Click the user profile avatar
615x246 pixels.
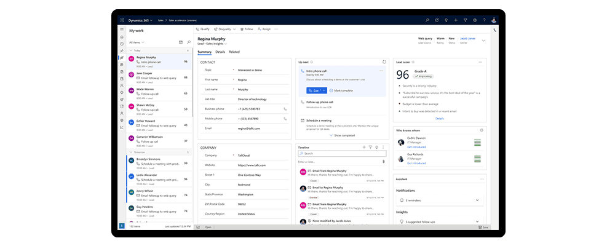coord(494,20)
